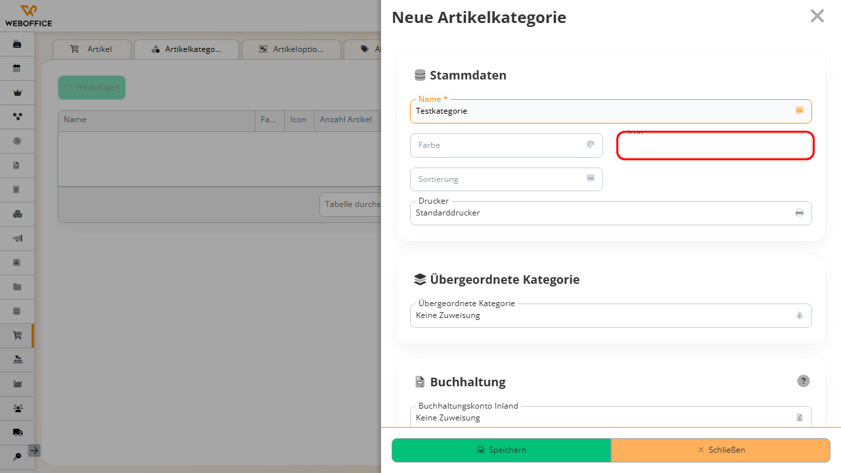Click the Anzahl Artikel column header
Screen dimensions: 841x473
tap(347, 120)
